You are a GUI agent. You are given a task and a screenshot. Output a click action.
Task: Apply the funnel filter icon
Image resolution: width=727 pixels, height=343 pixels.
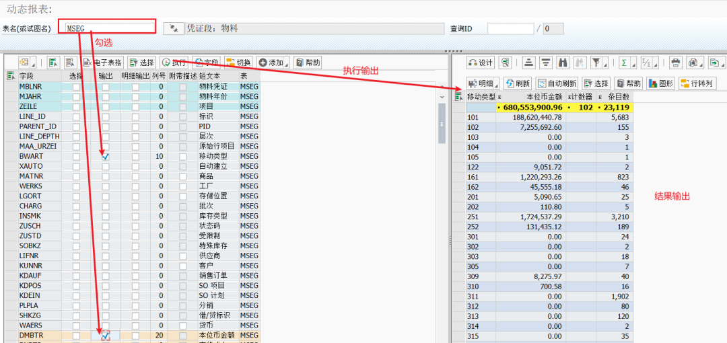[596, 62]
